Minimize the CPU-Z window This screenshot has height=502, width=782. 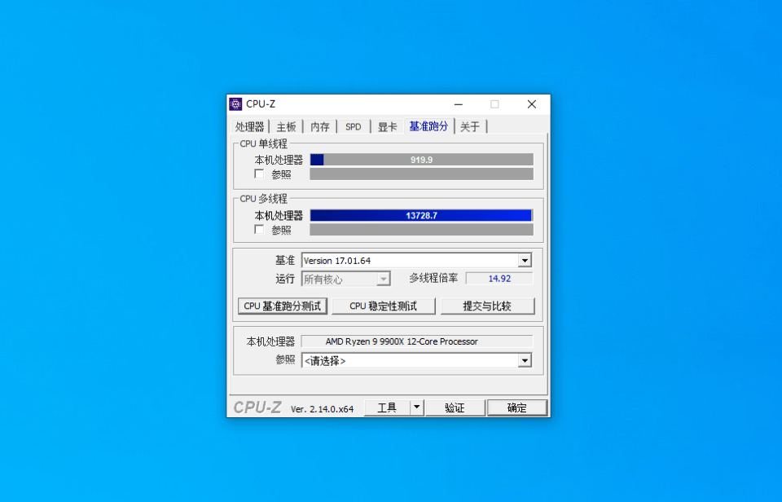click(x=459, y=104)
